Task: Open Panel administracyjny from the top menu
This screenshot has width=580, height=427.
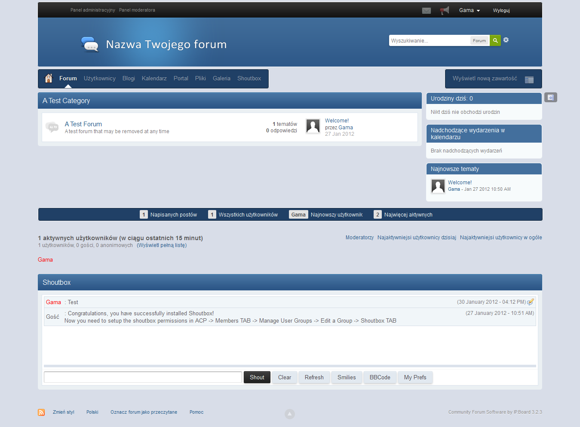Action: (92, 9)
